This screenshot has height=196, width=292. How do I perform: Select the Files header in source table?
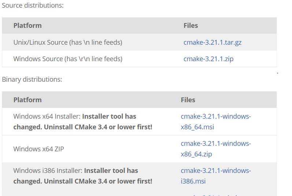(191, 26)
